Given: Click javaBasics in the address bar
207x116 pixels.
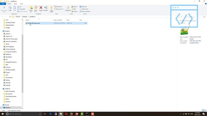Looking at the screenshot, I should pos(32,17).
